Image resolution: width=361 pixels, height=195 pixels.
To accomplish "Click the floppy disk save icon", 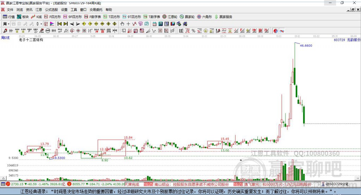I will click(x=173, y=24).
